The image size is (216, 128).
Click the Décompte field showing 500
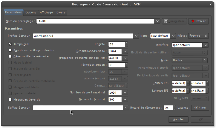tap(115, 99)
